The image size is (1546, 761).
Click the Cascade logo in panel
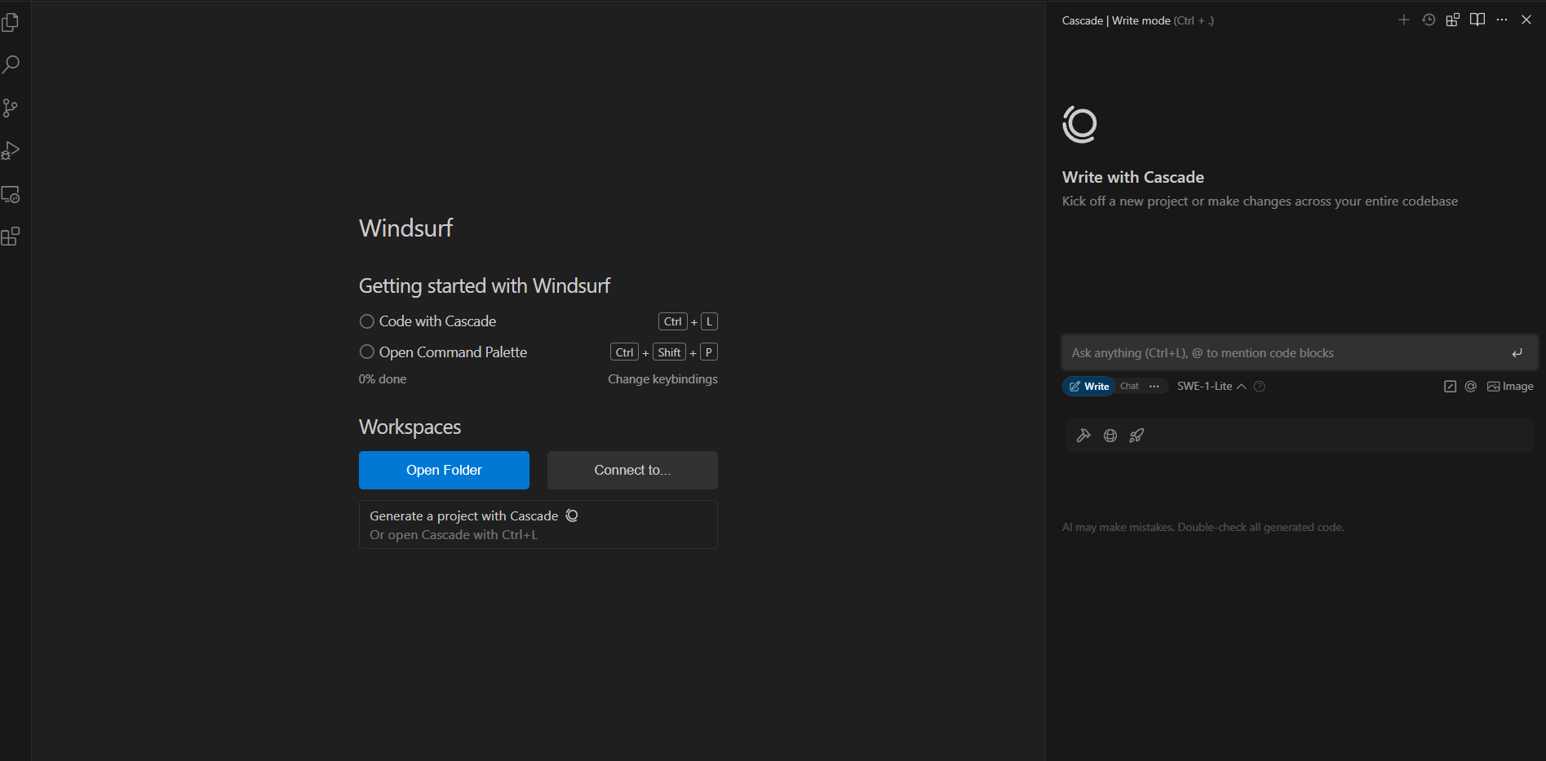coord(1080,124)
